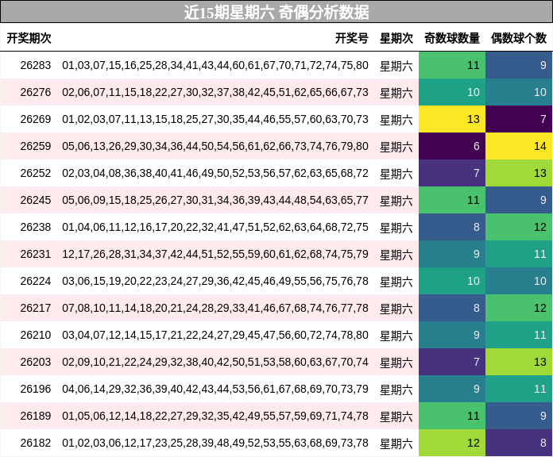Click even count 11 in row 26210
This screenshot has height=457, width=553.
pos(519,335)
